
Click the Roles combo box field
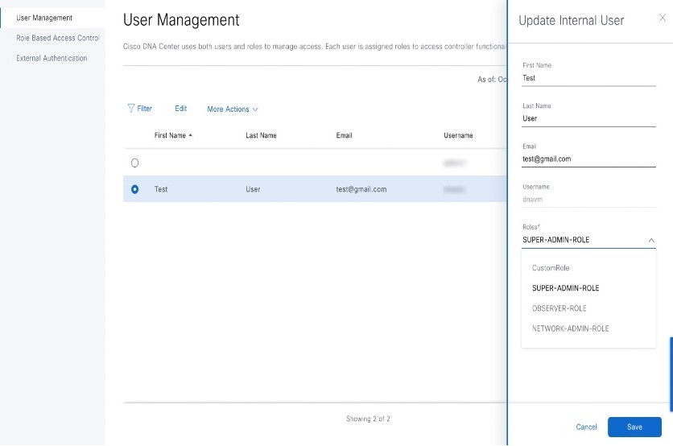point(588,240)
